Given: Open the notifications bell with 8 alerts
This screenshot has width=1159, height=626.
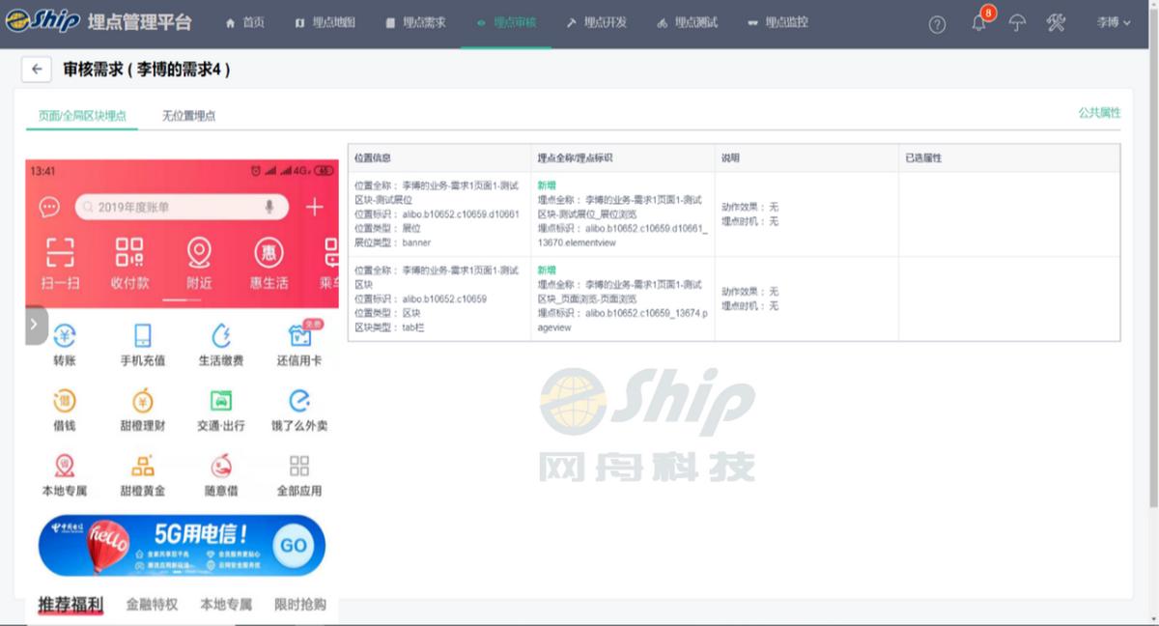Looking at the screenshot, I should click(977, 21).
